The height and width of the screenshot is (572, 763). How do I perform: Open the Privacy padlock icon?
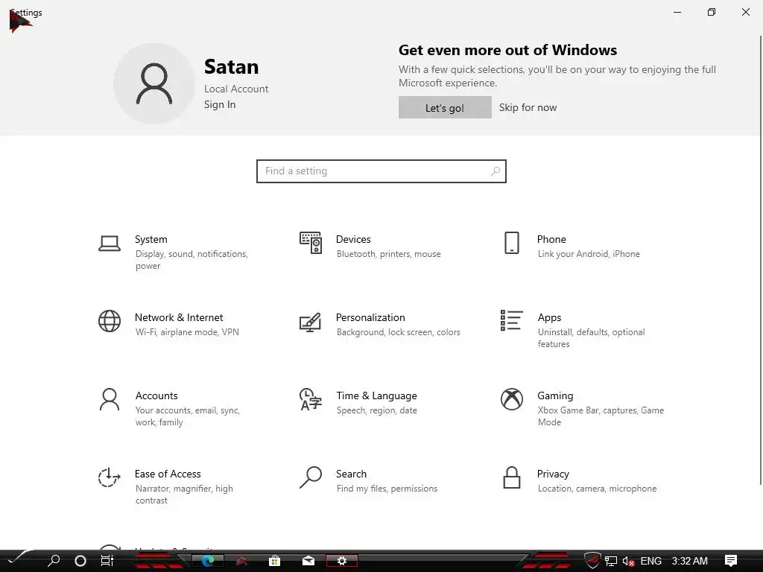(511, 477)
